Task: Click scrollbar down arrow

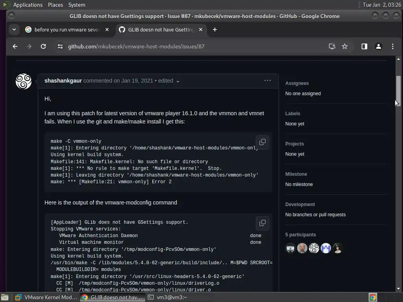Action: [x=398, y=288]
